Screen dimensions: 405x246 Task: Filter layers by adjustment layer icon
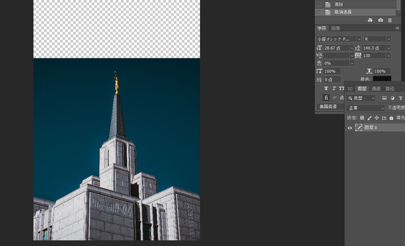click(x=392, y=98)
